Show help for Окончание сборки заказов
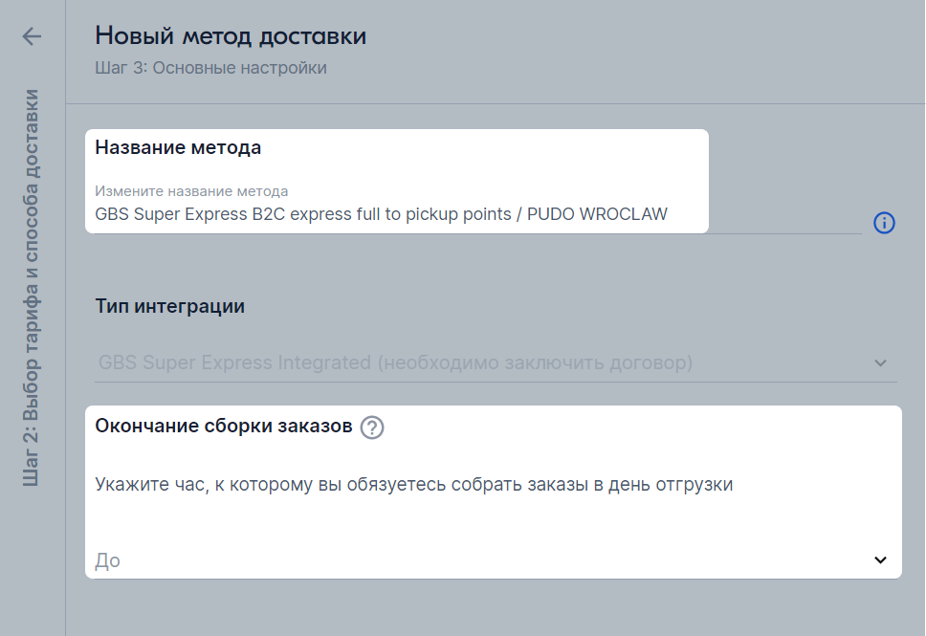Image resolution: width=926 pixels, height=636 pixels. pyautogui.click(x=372, y=427)
